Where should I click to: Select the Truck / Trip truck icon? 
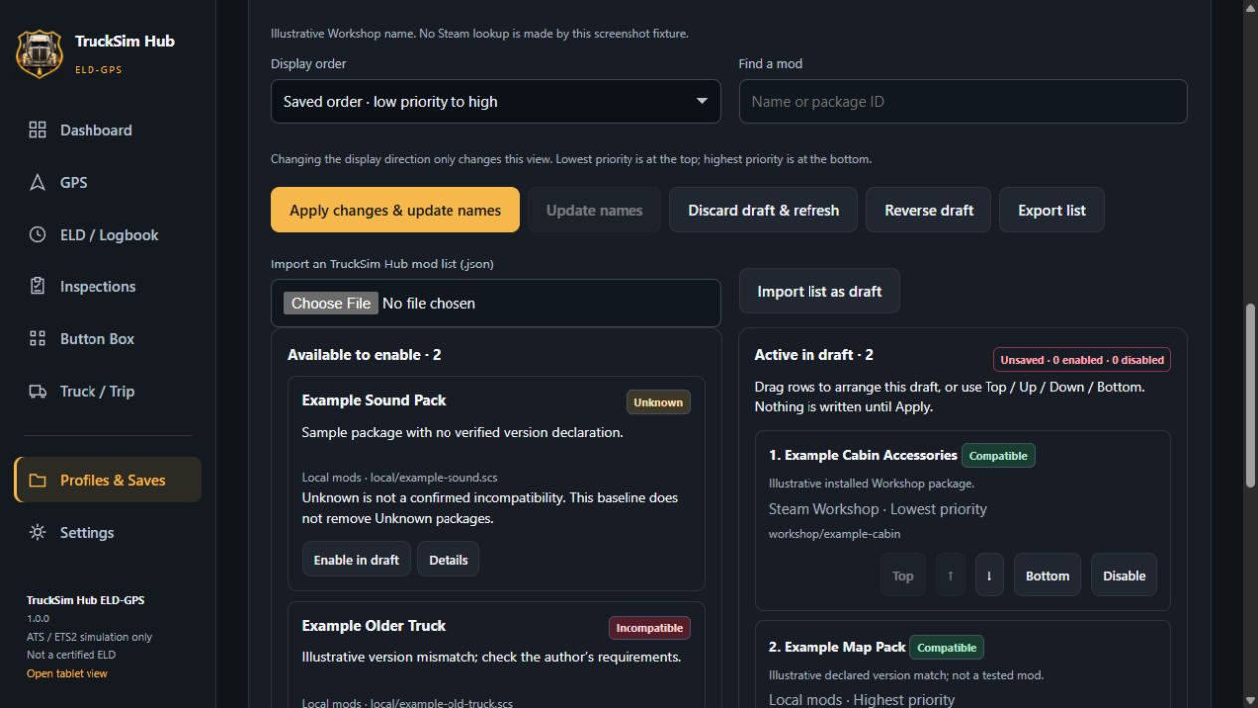tap(37, 391)
